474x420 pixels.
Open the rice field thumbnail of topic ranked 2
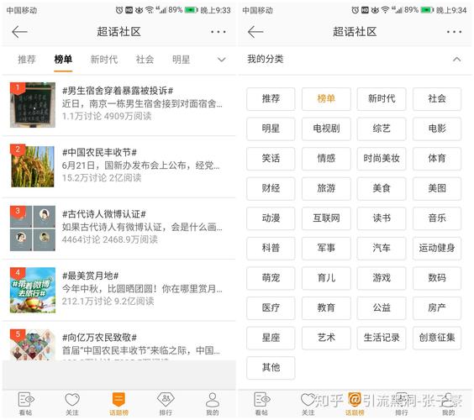coord(33,166)
